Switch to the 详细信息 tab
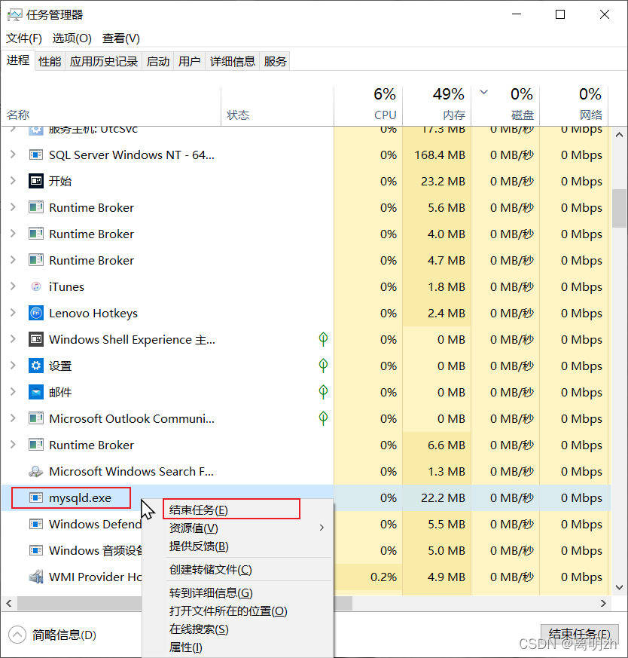The height and width of the screenshot is (658, 628). tap(232, 62)
